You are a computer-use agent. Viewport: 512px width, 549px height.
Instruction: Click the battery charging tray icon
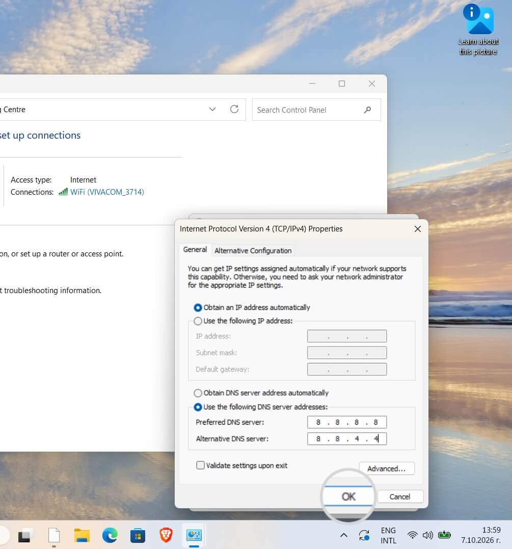click(444, 535)
